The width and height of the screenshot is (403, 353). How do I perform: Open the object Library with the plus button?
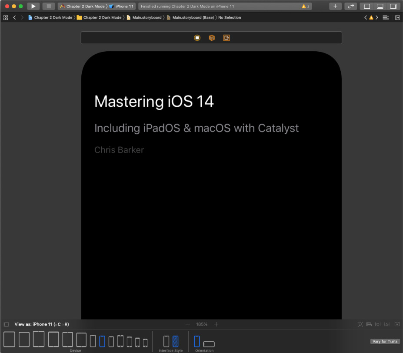click(336, 6)
